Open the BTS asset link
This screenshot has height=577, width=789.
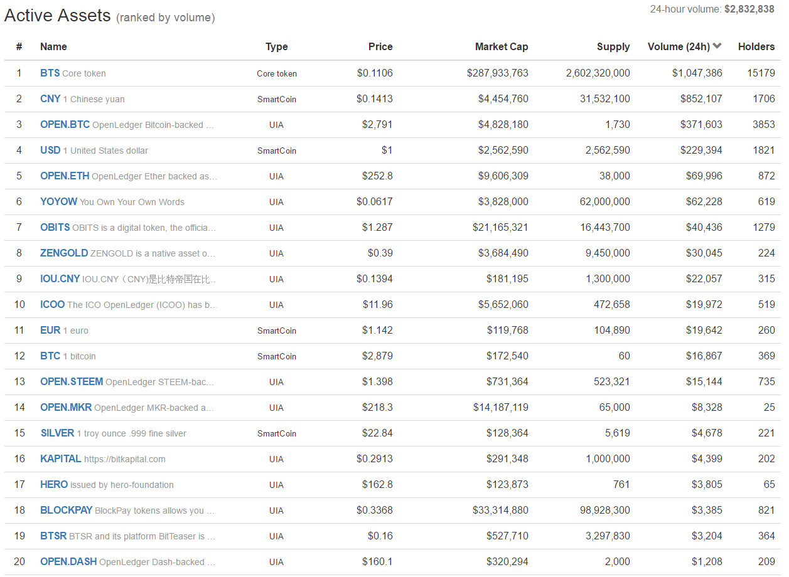click(x=50, y=73)
